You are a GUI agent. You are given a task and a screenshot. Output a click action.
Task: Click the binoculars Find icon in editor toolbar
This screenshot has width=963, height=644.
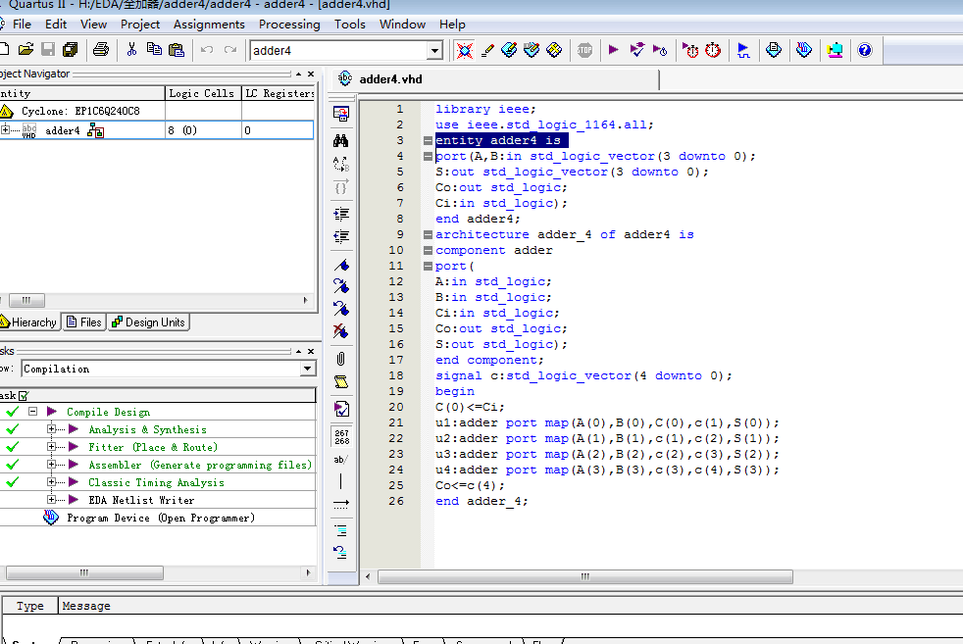[x=341, y=140]
